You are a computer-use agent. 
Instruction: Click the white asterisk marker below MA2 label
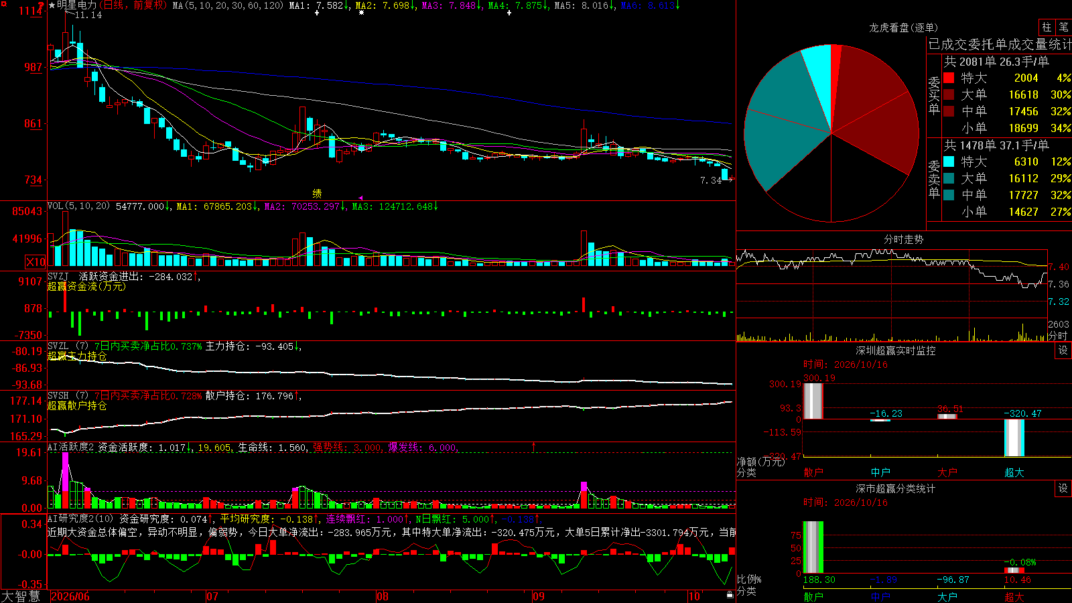pyautogui.click(x=361, y=13)
